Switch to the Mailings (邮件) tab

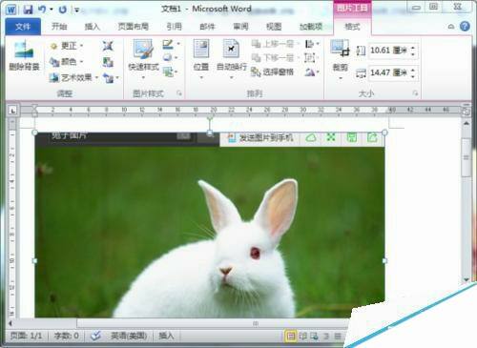[207, 27]
